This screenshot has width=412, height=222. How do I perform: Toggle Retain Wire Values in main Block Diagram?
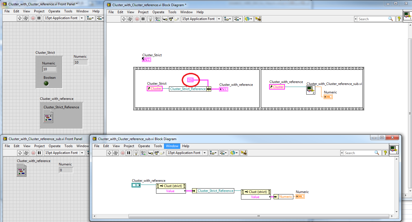click(157, 19)
